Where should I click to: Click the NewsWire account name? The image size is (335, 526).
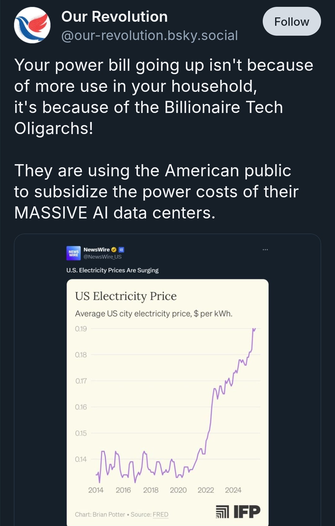click(96, 250)
